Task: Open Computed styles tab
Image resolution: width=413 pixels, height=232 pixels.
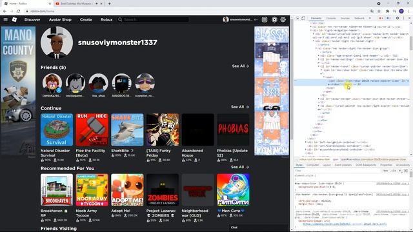Action: (312, 165)
